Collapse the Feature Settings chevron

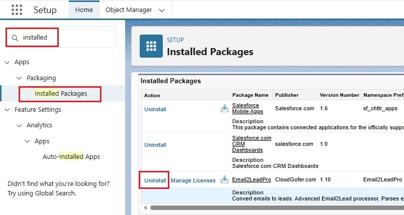click(x=7, y=110)
